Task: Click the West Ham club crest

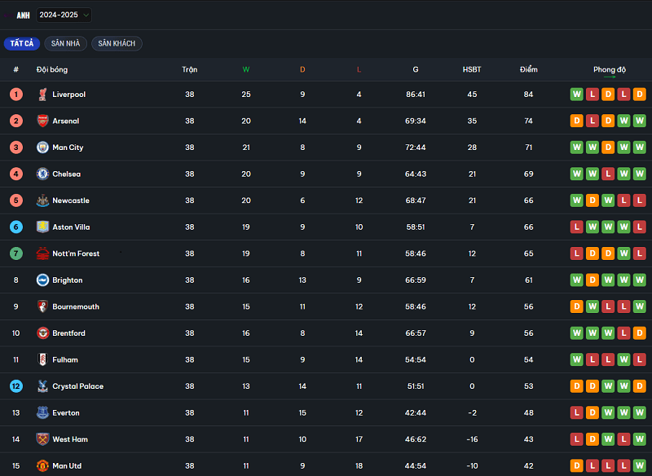Action: 42,439
